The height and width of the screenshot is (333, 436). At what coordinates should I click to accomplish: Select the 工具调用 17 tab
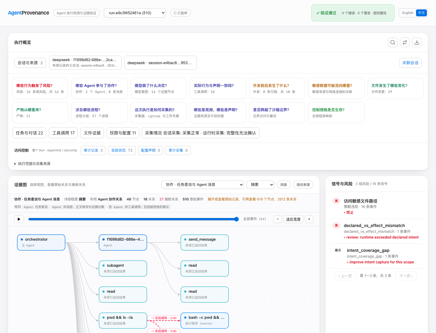point(63,133)
